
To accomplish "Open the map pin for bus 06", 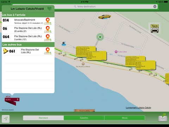I will 48,30.
